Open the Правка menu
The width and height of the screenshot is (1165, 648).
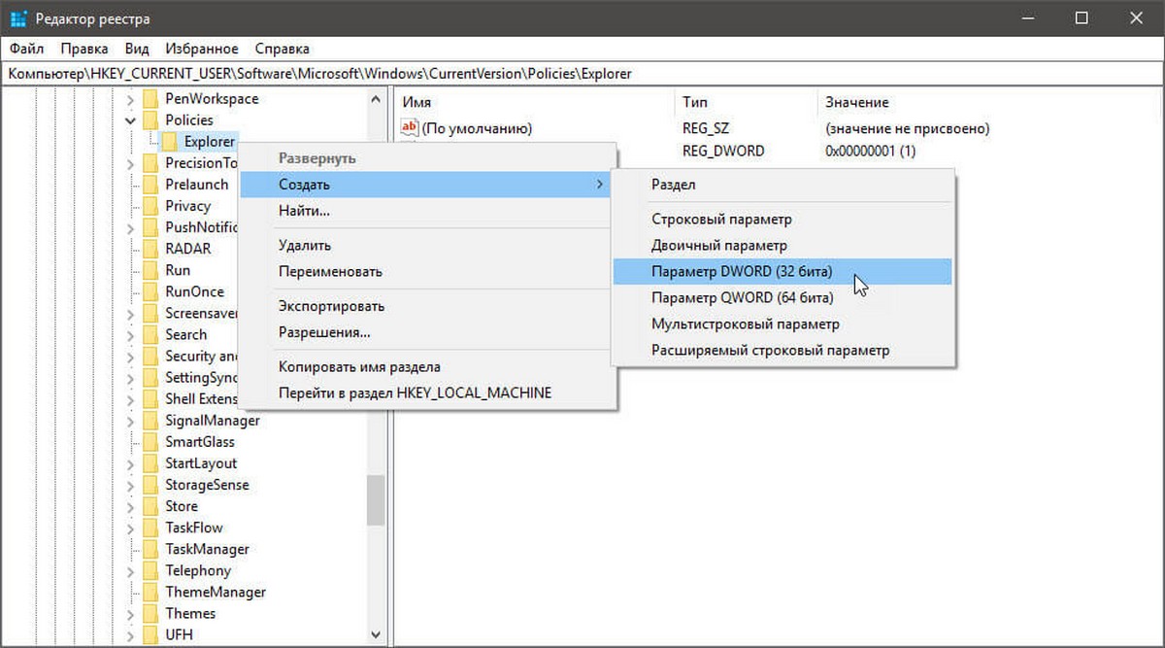83,49
